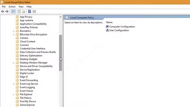Image resolution: width=190 pixels, height=107 pixels.
Task: Click the Connect folder icon
Action: click(17, 45)
